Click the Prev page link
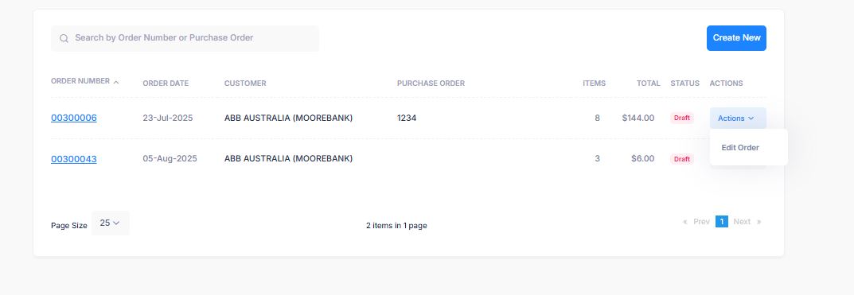The height and width of the screenshot is (295, 854). 701,222
